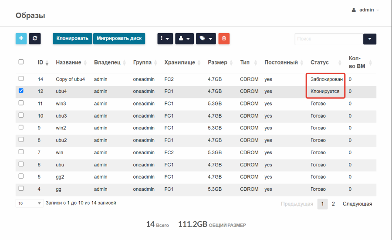This screenshot has height=240, width=392.
Task: Click image name gg2
Action: tap(60, 177)
